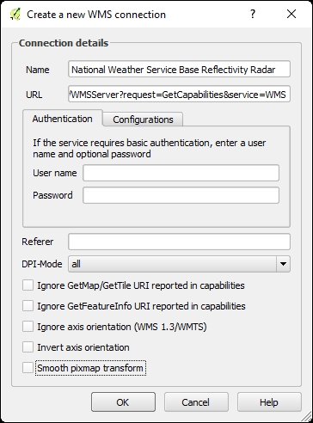
Task: Enable Smooth pixmap transform option
Action: coord(28,368)
